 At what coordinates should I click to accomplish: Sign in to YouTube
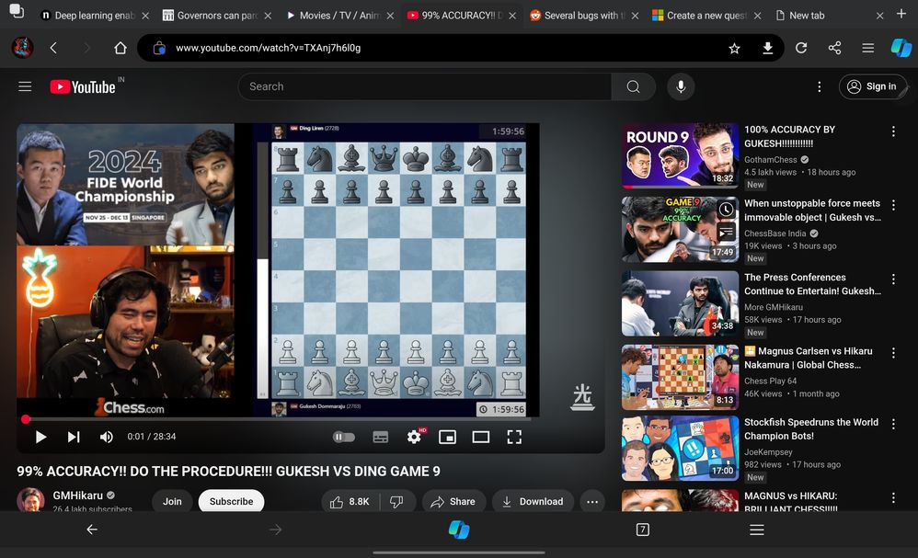(873, 86)
